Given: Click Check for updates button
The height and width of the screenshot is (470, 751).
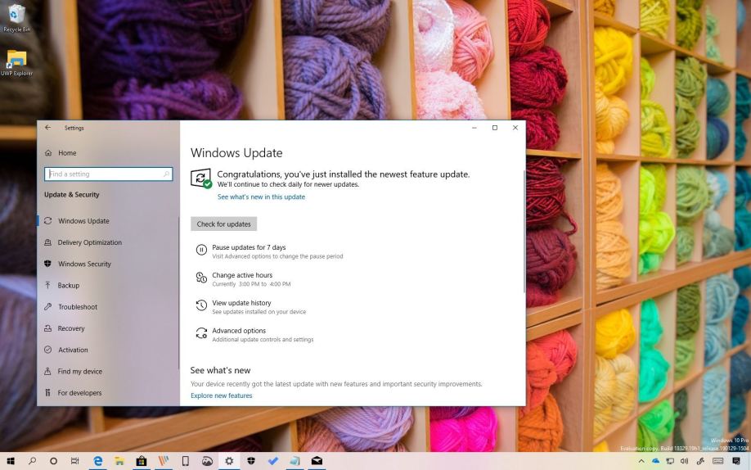Looking at the screenshot, I should (x=223, y=224).
